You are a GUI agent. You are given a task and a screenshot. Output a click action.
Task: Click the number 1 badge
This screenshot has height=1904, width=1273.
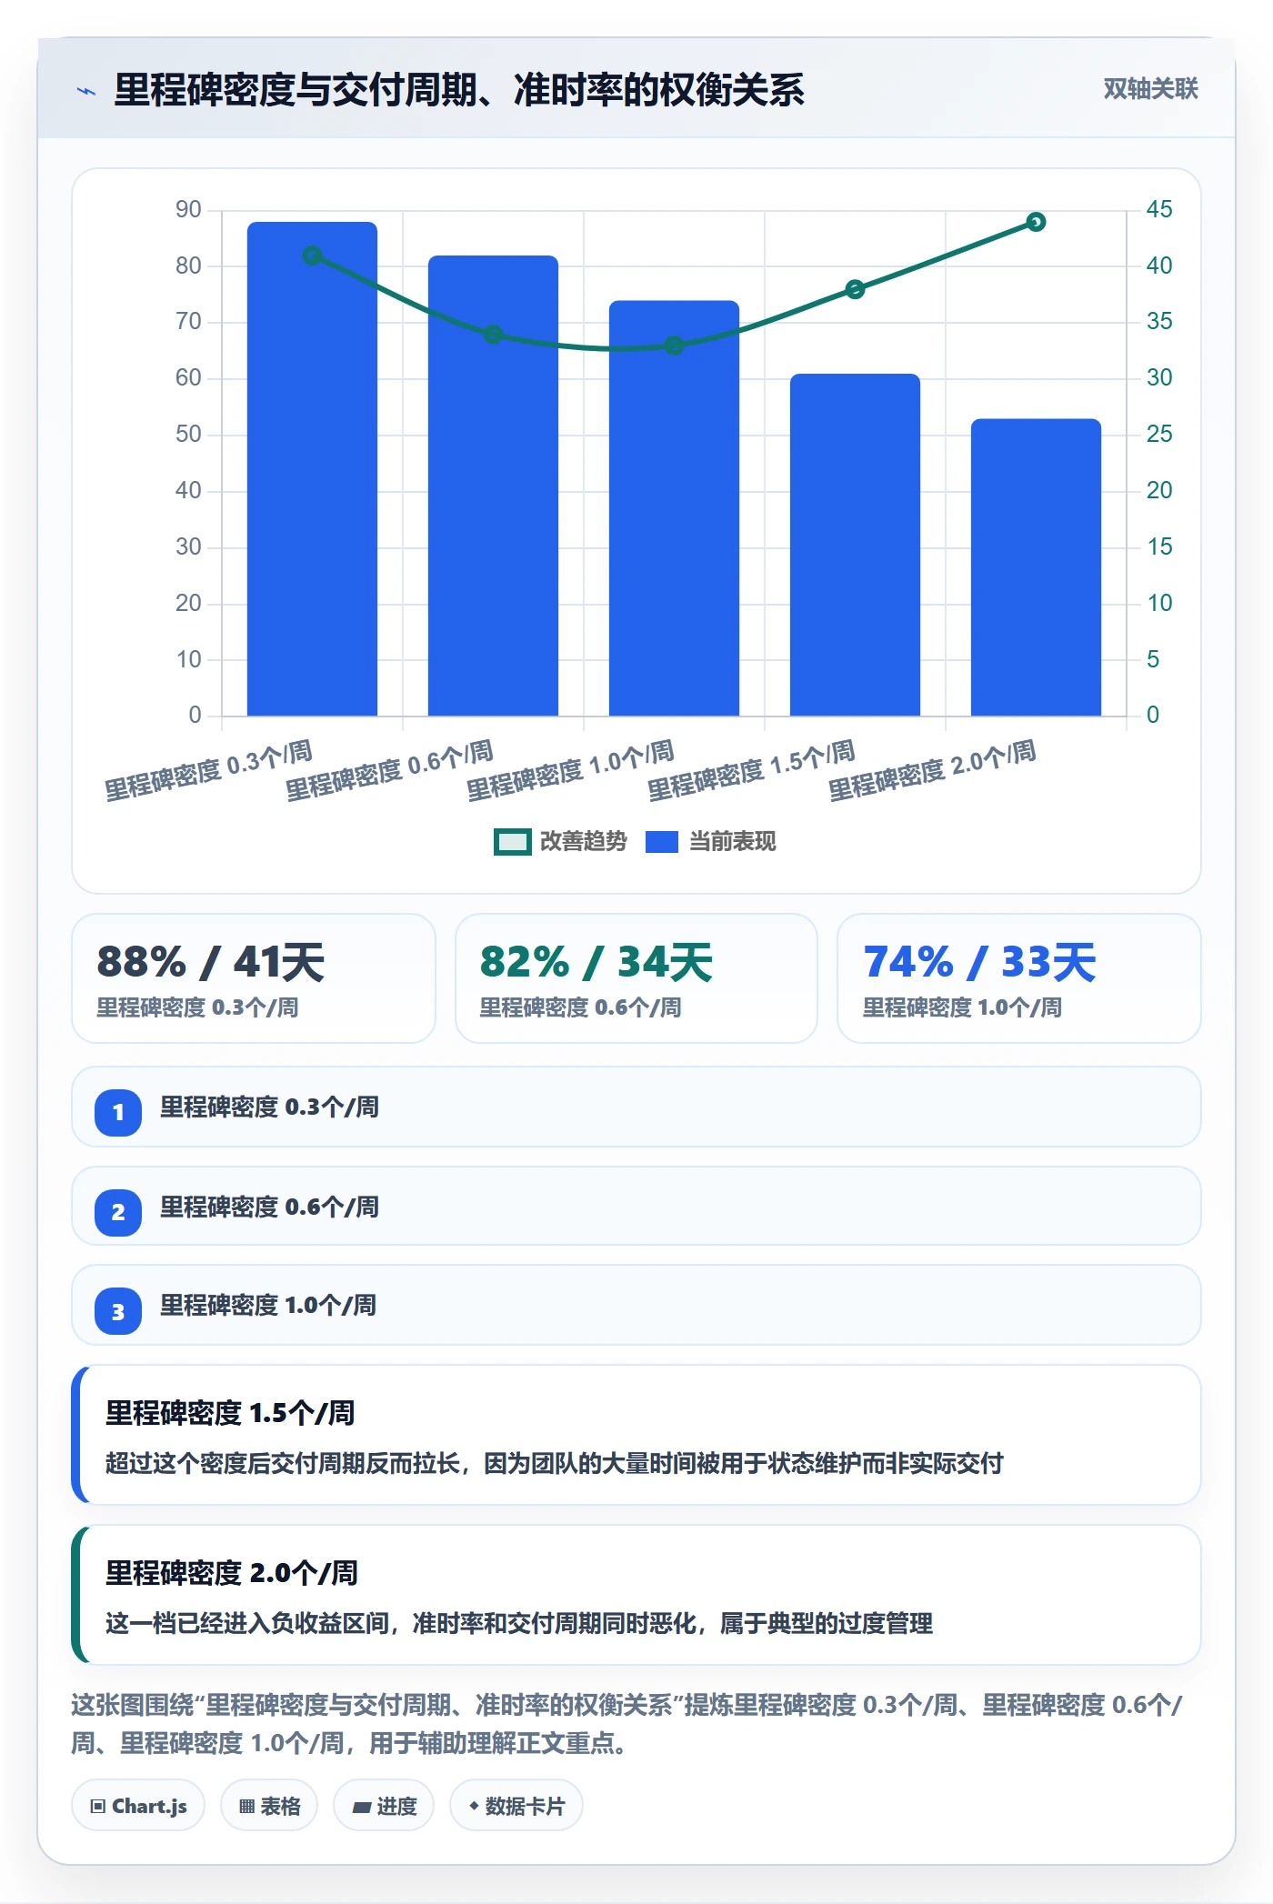coord(118,1112)
